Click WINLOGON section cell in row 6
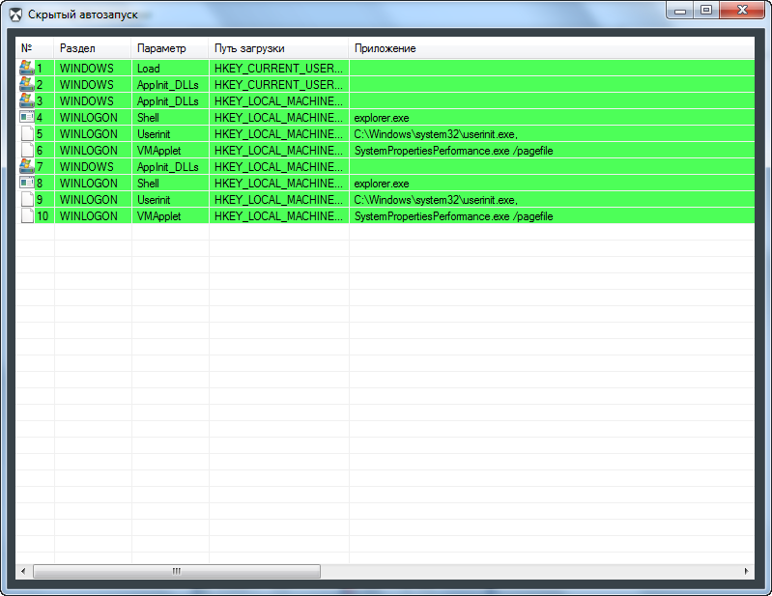Viewport: 772px width, 596px height. (x=93, y=150)
